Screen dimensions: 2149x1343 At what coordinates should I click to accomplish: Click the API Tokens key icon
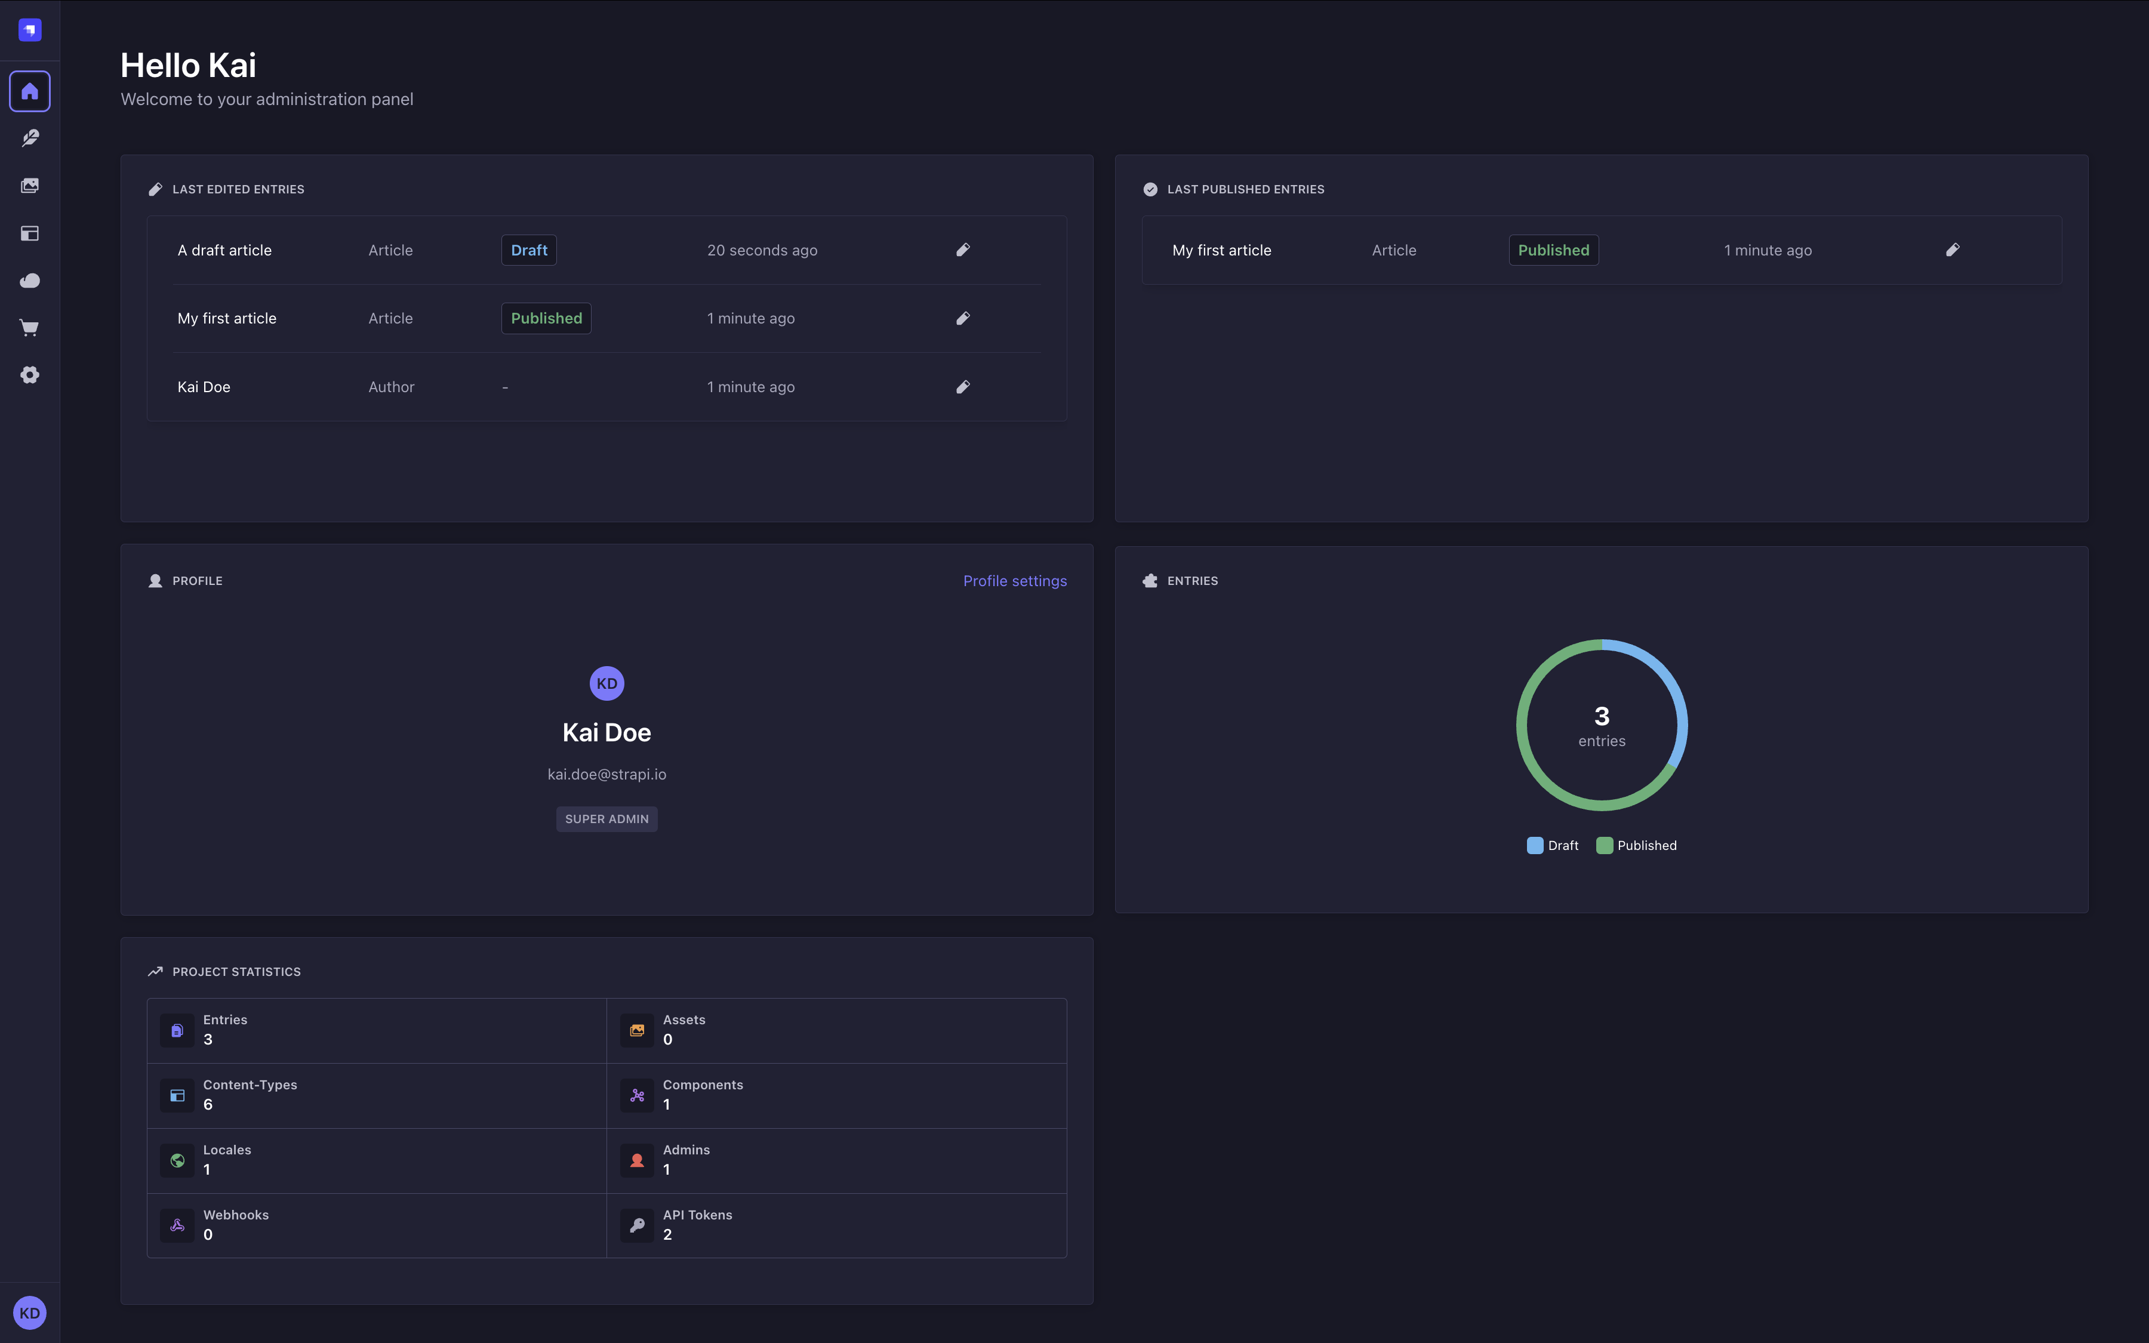637,1225
